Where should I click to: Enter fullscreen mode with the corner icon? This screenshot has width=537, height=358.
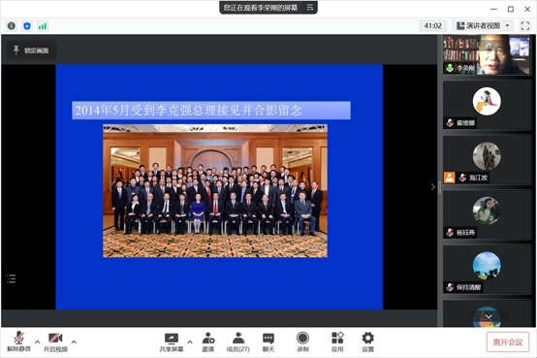pos(525,26)
